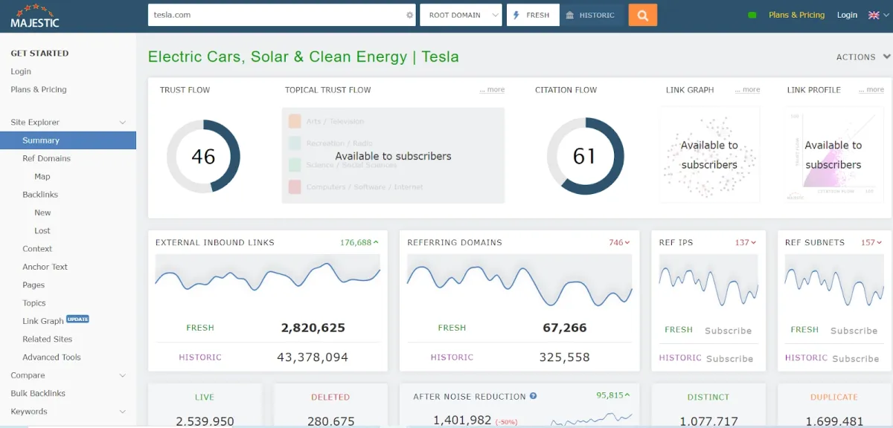The height and width of the screenshot is (428, 893).
Task: Click the orange search button
Action: coord(642,15)
